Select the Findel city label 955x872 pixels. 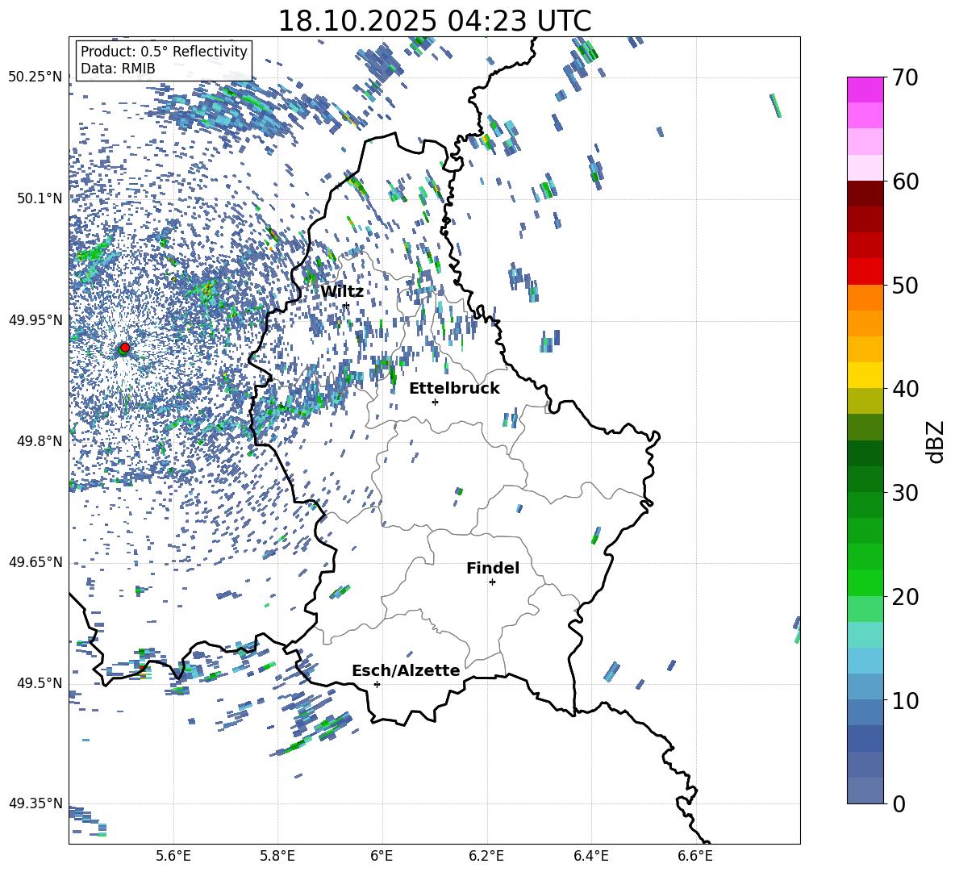(492, 568)
